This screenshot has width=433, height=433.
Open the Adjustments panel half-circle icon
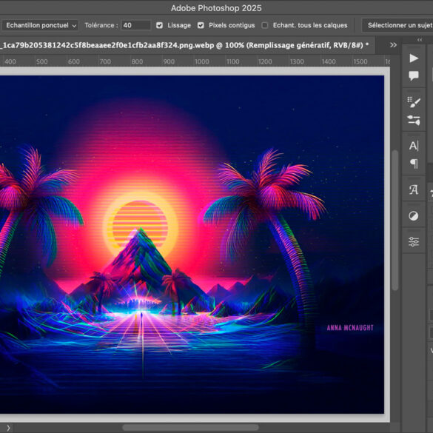tap(414, 215)
